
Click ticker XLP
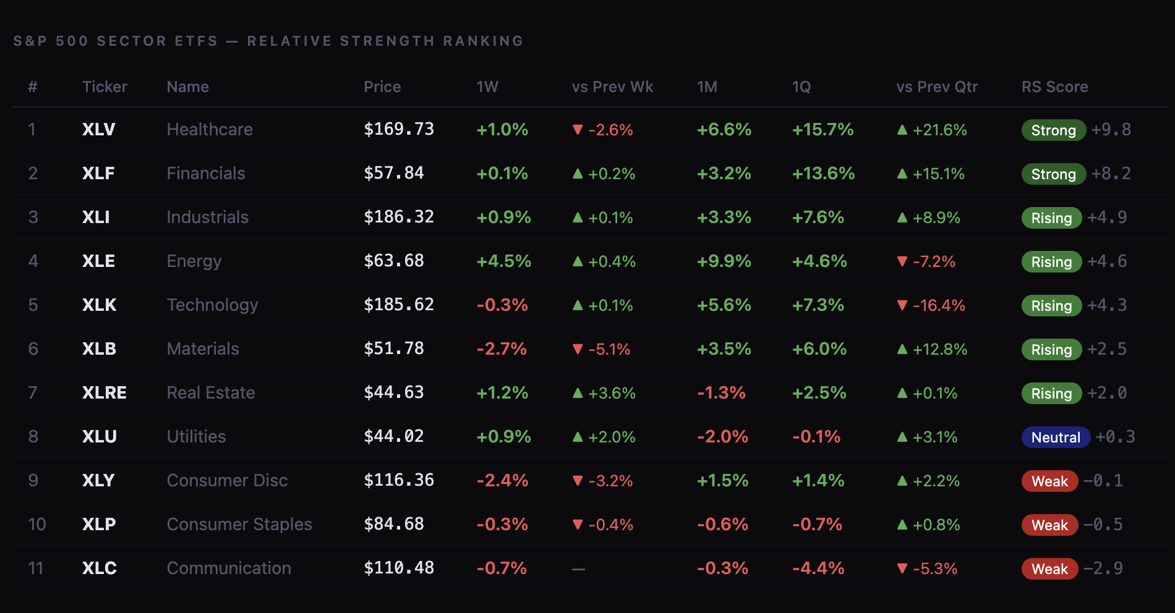tap(99, 525)
